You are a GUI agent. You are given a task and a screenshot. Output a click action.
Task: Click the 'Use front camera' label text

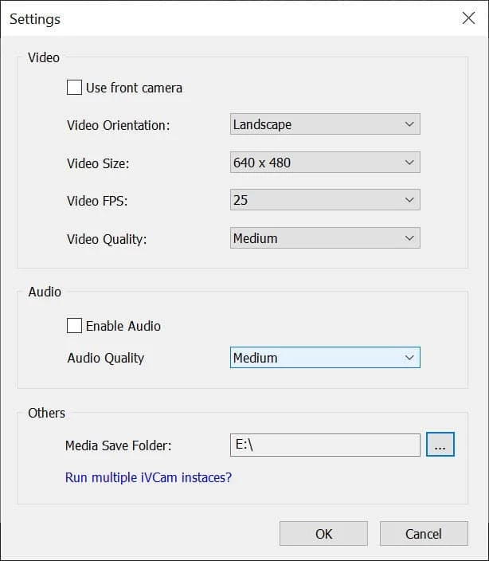pyautogui.click(x=134, y=88)
